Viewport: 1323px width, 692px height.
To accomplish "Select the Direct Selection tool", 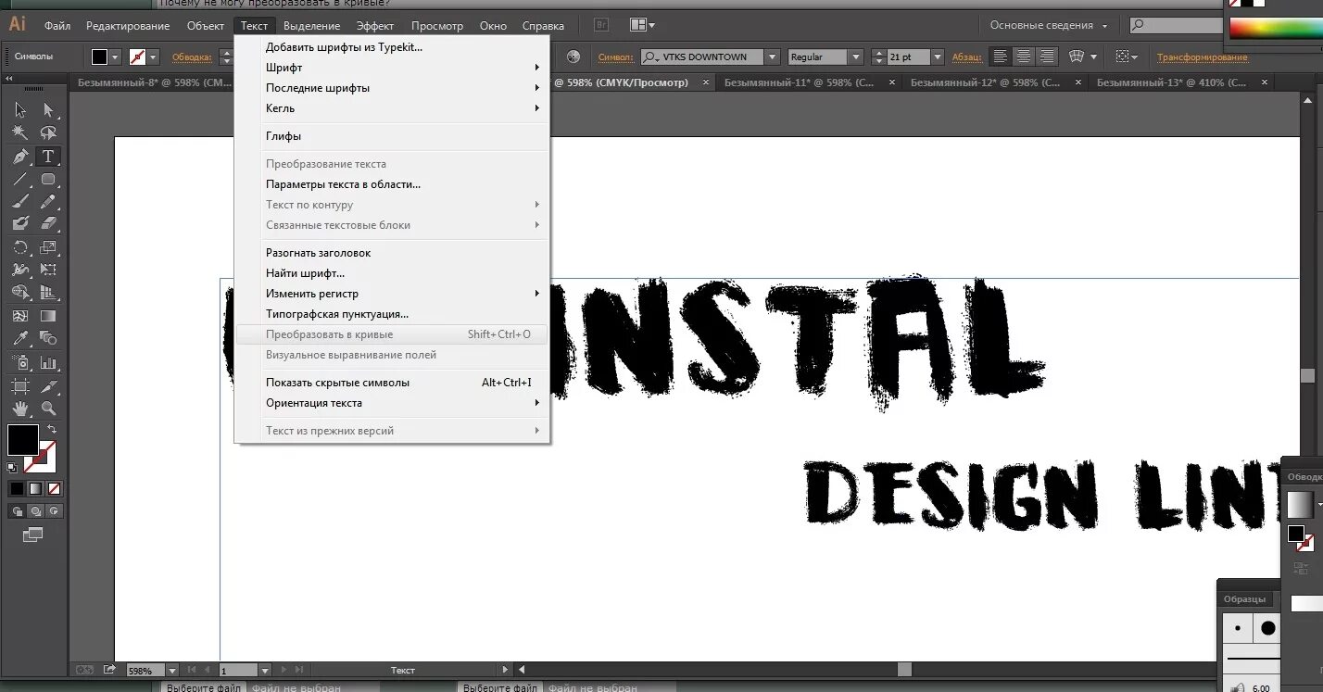I will pyautogui.click(x=49, y=110).
